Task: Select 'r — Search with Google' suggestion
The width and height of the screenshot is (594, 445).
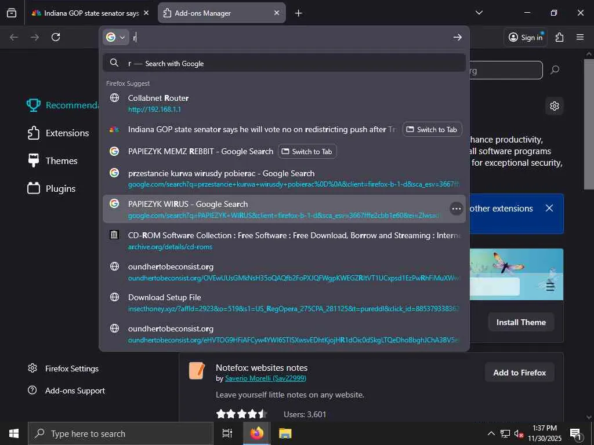Action: click(284, 63)
